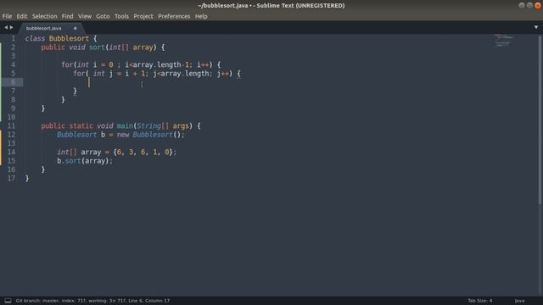The width and height of the screenshot is (543, 305).
Task: Click main method name on line 11
Action: pyautogui.click(x=125, y=126)
